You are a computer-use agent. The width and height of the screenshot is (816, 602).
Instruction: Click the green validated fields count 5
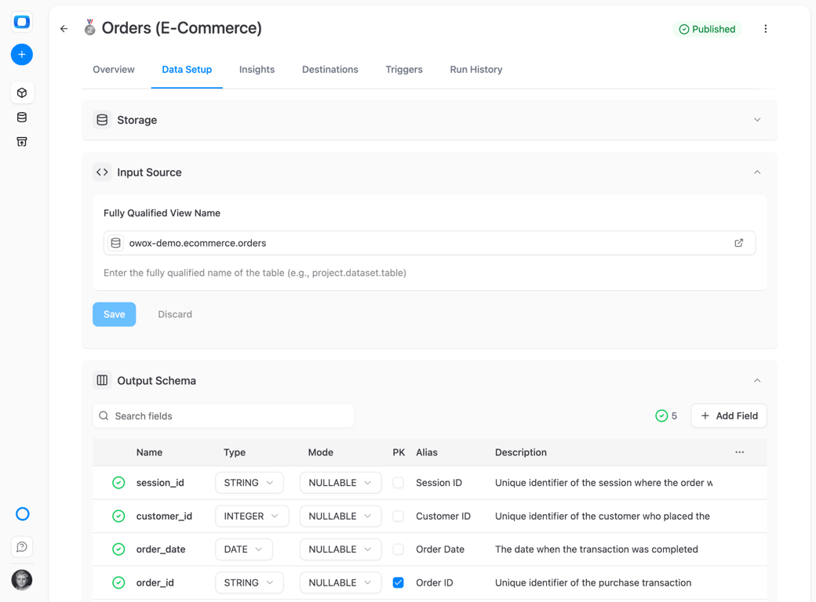(x=666, y=416)
